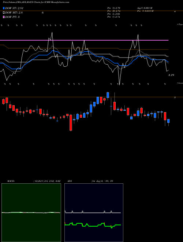
Task: Click the 3.19 price label on the chart
Action: point(171,75)
